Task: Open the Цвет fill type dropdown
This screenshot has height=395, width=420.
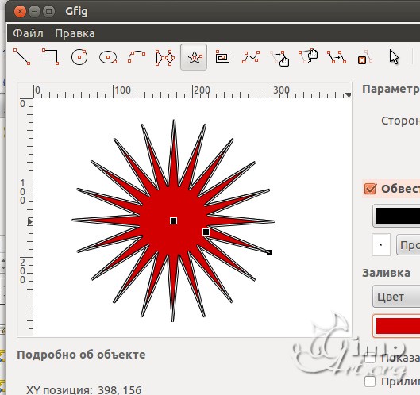Action: point(396,297)
